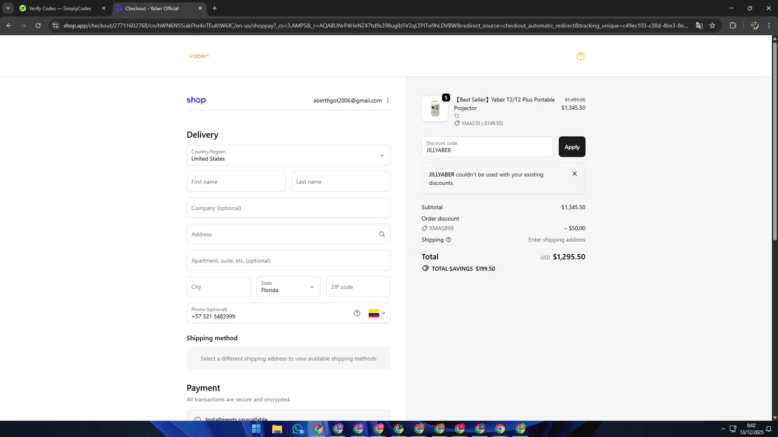The height and width of the screenshot is (437, 778).
Task: Reload the current page
Action: 38,25
